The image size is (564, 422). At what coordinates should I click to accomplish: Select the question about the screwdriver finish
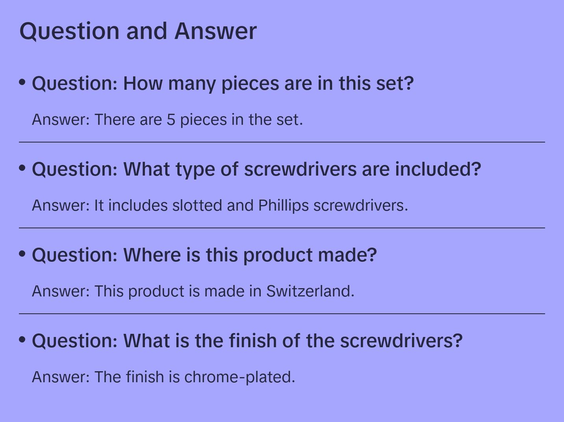tap(247, 341)
